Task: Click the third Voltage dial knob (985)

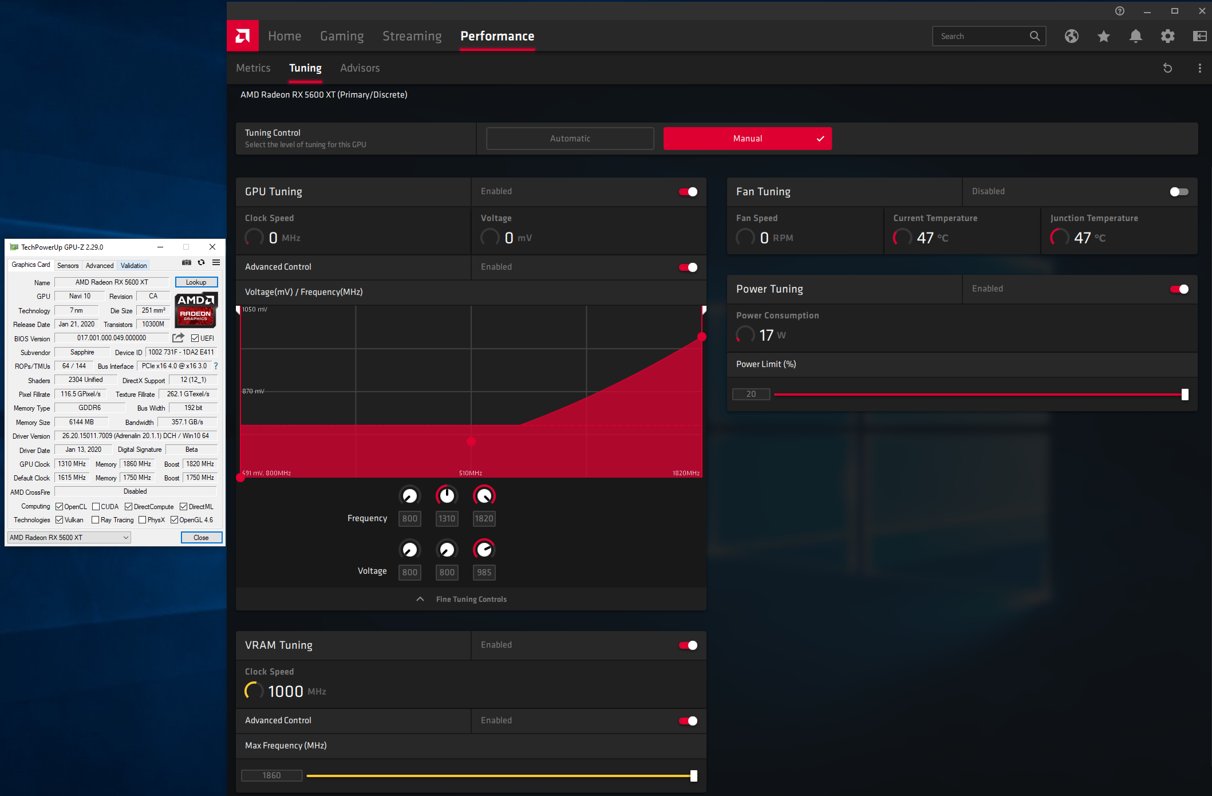Action: click(x=484, y=549)
